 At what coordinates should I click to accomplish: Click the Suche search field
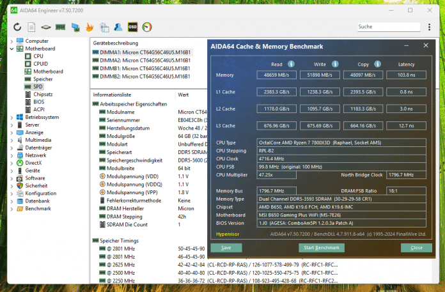[389, 27]
